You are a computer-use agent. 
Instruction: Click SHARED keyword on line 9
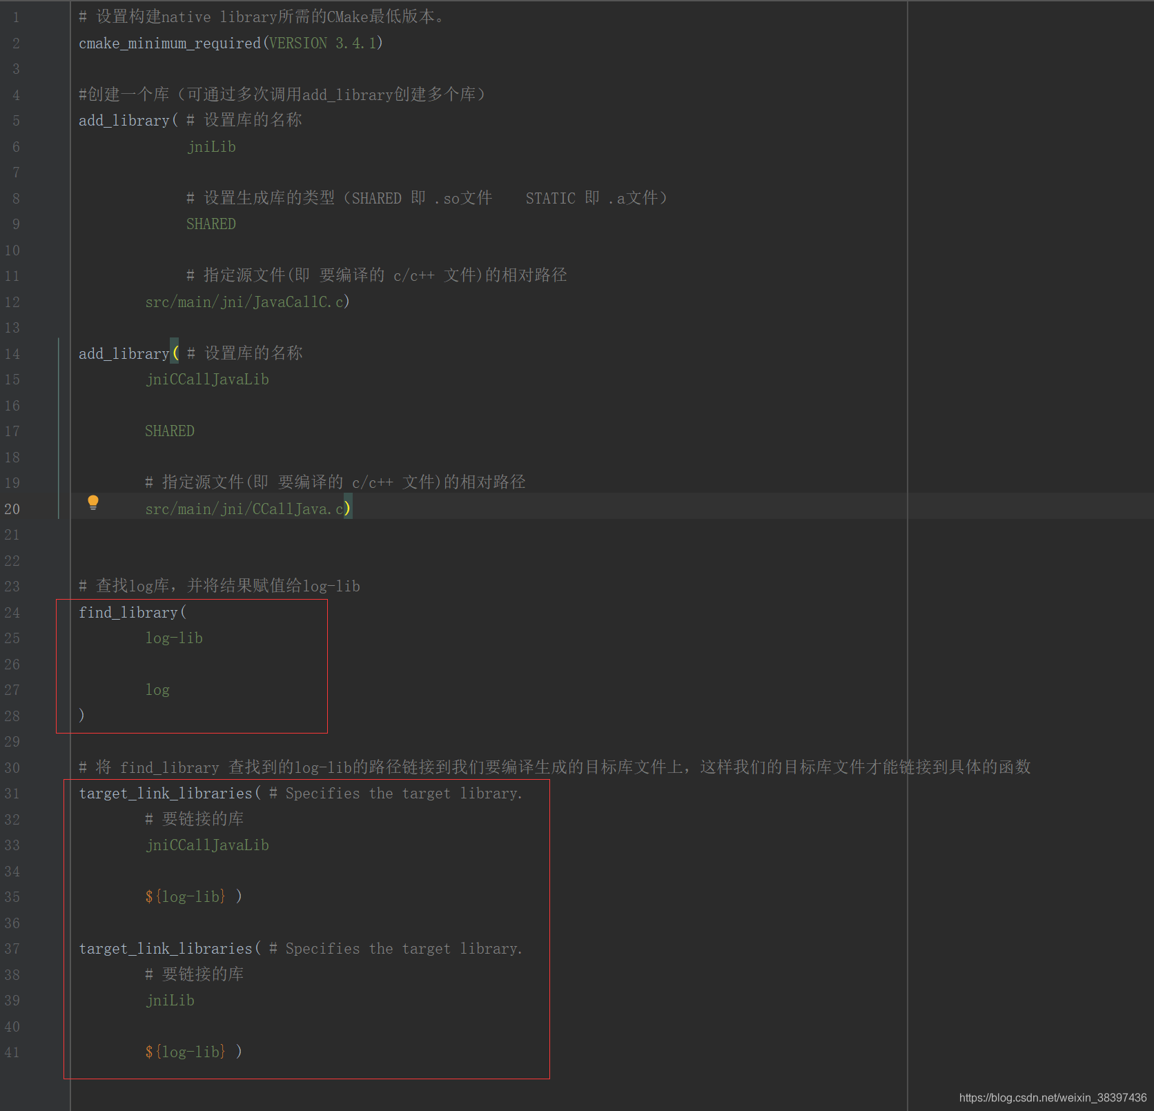tap(211, 224)
